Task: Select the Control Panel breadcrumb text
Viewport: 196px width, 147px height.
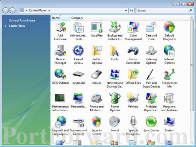Action: [38, 10]
